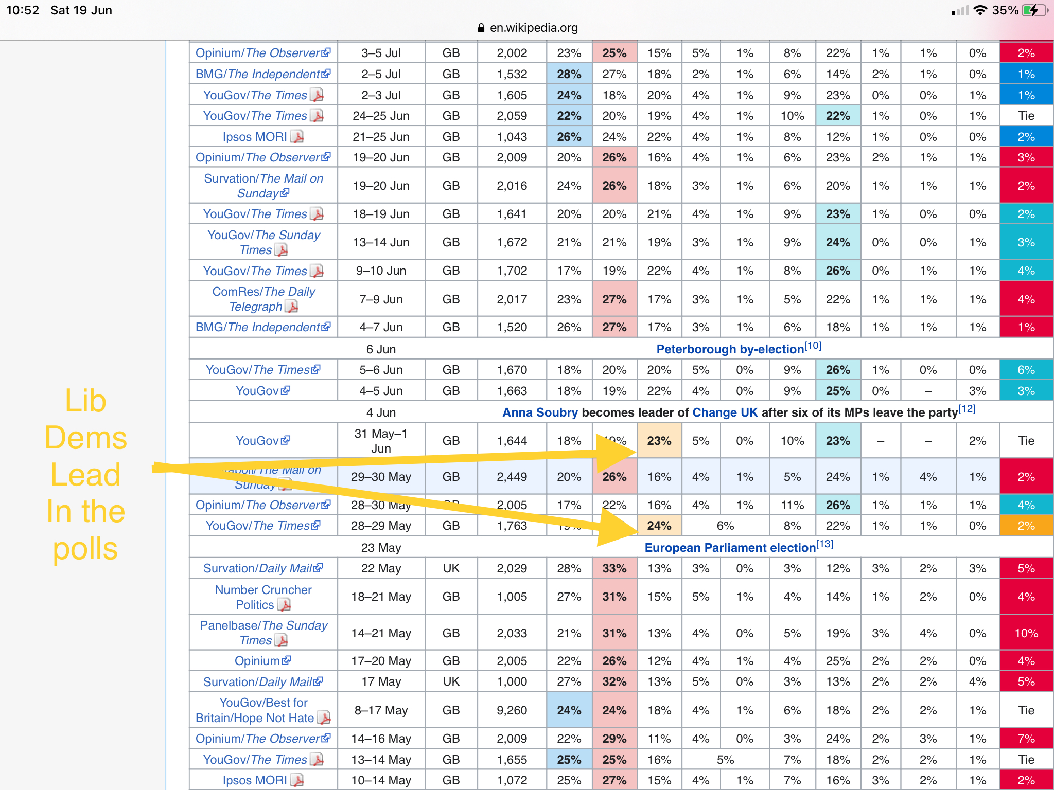Open Peterborough by-election link
Image resolution: width=1054 pixels, height=790 pixels.
click(730, 349)
